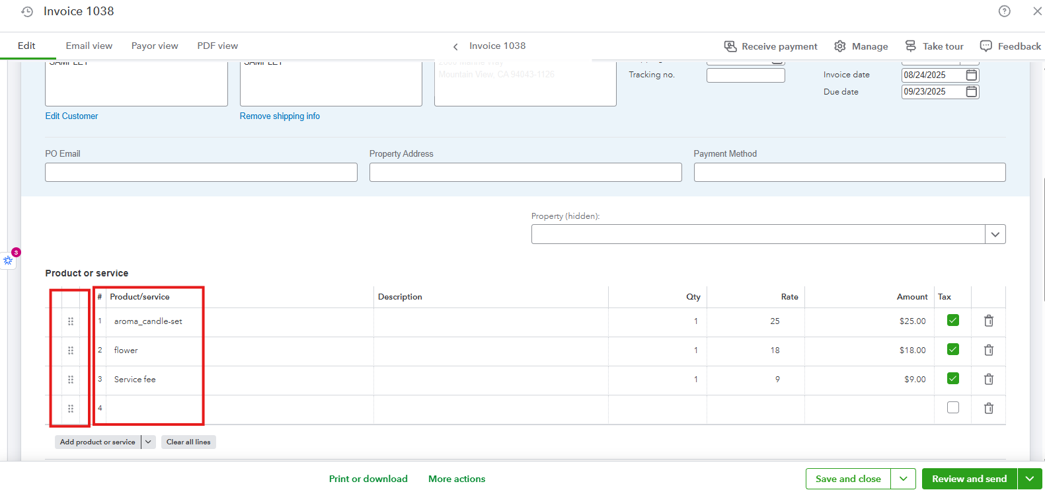Open the Due date calendar picker
Screen dimensions: 1045x490
click(971, 92)
